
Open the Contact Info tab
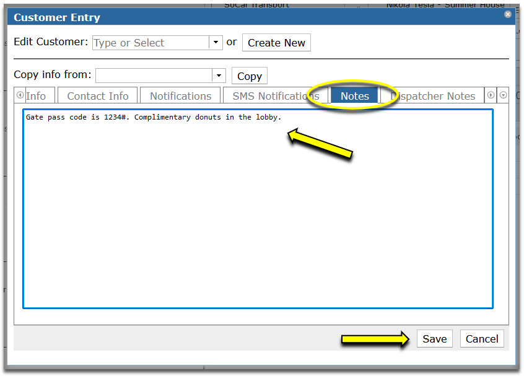(x=97, y=95)
